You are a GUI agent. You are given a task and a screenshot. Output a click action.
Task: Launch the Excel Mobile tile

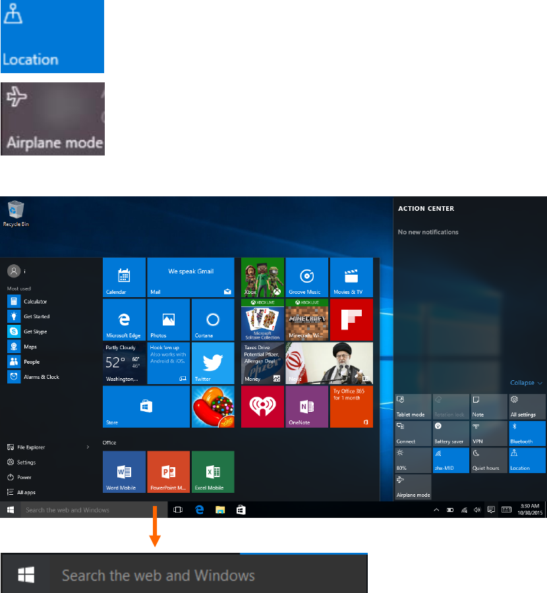(x=213, y=472)
